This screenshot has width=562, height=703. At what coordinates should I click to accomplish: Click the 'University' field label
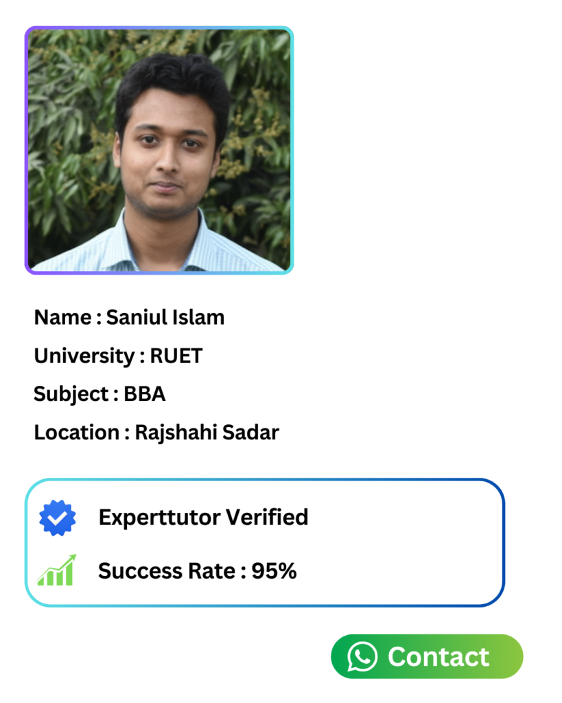click(x=84, y=356)
